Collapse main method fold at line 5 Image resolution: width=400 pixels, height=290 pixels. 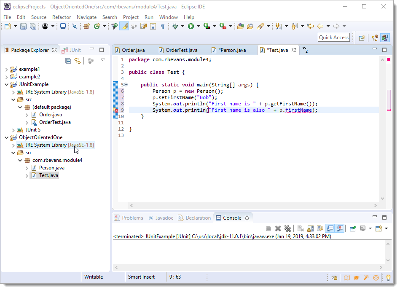pyautogui.click(x=126, y=85)
